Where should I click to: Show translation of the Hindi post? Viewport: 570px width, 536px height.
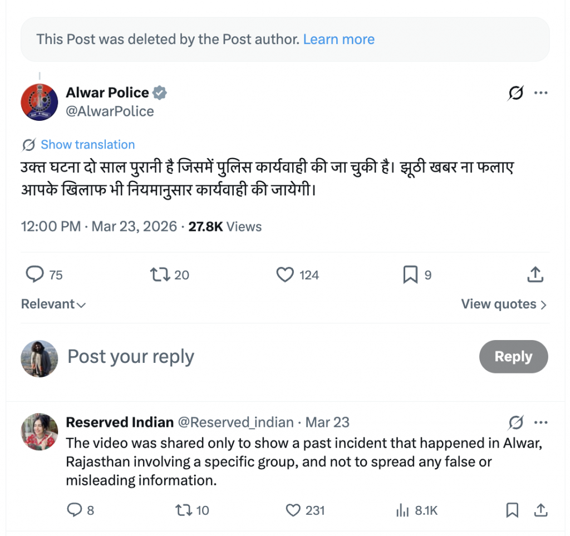87,145
